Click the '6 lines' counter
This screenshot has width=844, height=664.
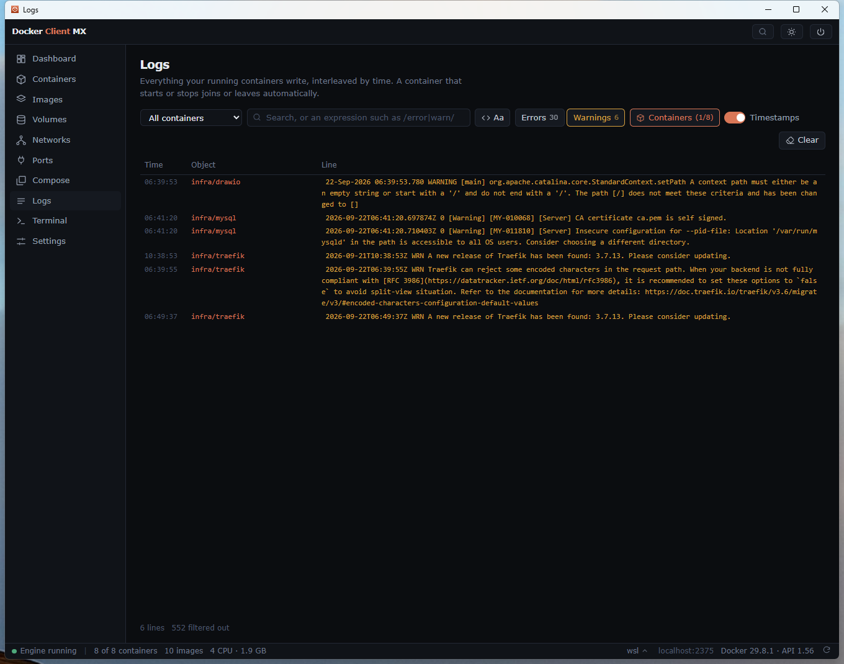tap(152, 628)
